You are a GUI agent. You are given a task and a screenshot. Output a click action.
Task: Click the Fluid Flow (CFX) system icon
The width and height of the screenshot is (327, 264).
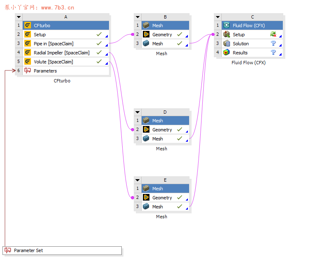coord(227,26)
